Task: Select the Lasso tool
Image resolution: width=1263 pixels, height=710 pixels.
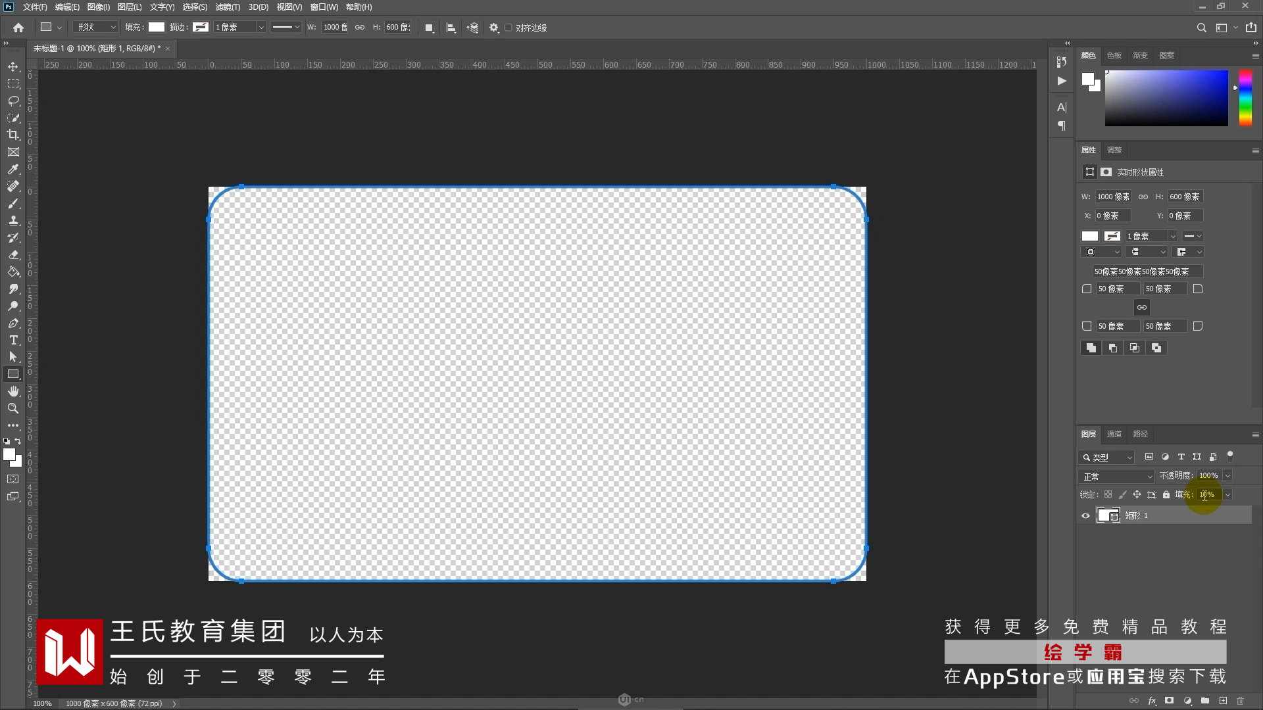Action: pyautogui.click(x=13, y=101)
